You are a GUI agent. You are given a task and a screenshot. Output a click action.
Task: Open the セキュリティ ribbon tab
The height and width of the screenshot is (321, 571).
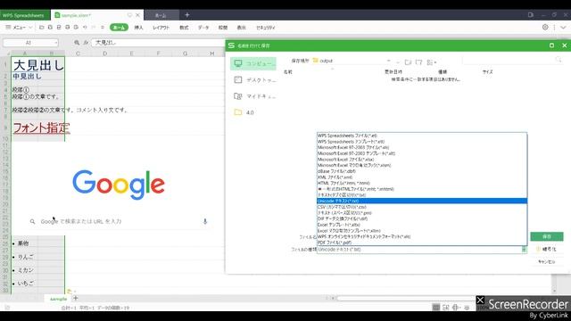[x=266, y=28]
